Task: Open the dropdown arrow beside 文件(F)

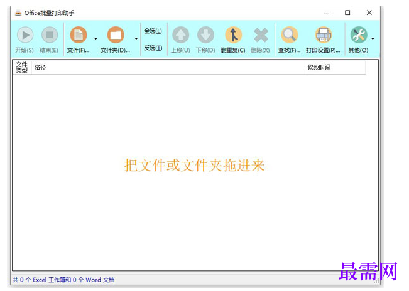Action: tap(95, 39)
